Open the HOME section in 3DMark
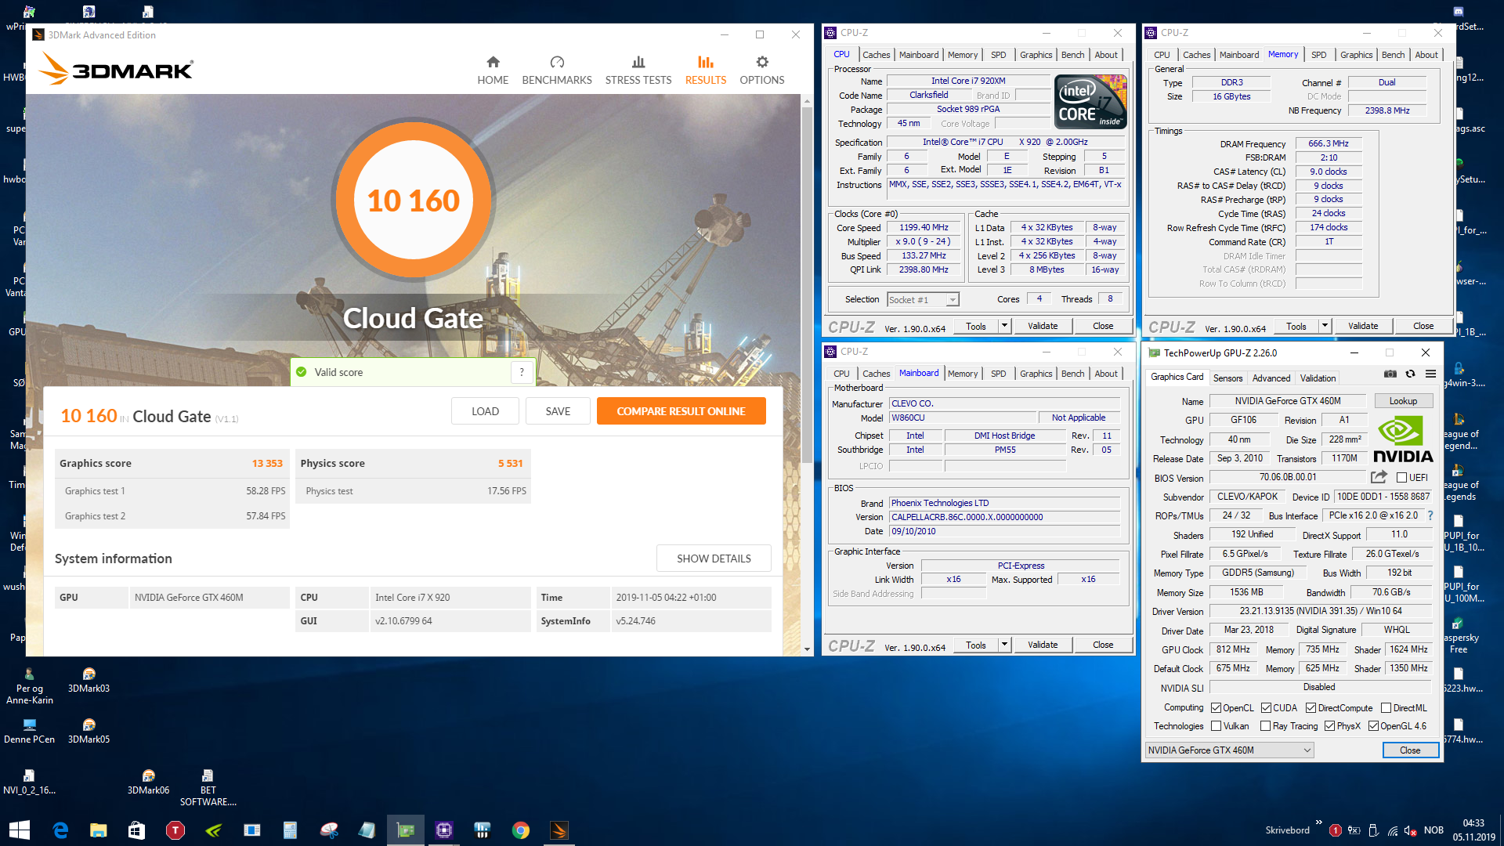The height and width of the screenshot is (846, 1504). click(493, 70)
